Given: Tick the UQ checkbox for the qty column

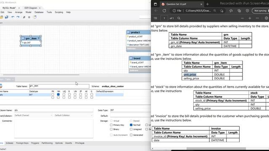Looking at the screenshot, I should 64,94.
